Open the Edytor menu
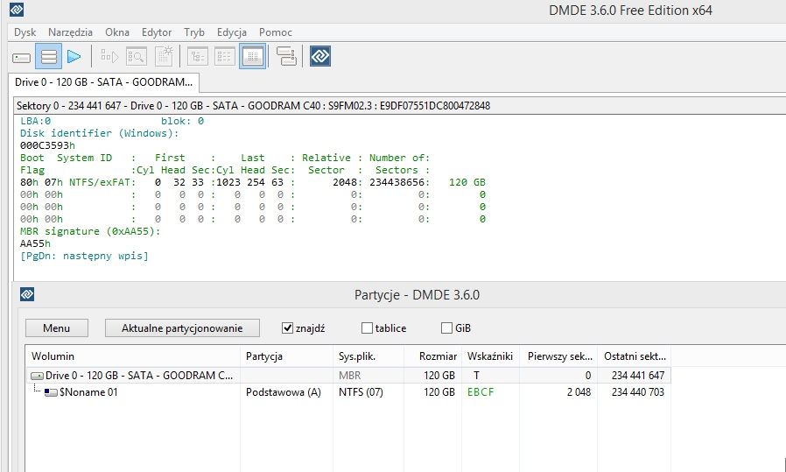 [157, 32]
